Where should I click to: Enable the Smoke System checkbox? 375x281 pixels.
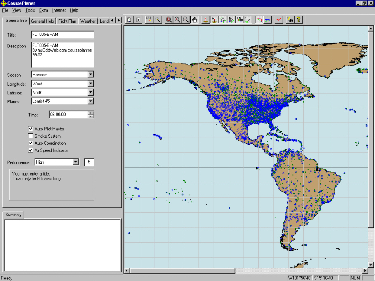coord(31,136)
